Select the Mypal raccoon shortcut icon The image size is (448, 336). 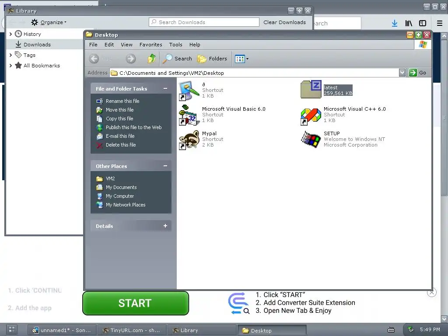[x=189, y=140]
